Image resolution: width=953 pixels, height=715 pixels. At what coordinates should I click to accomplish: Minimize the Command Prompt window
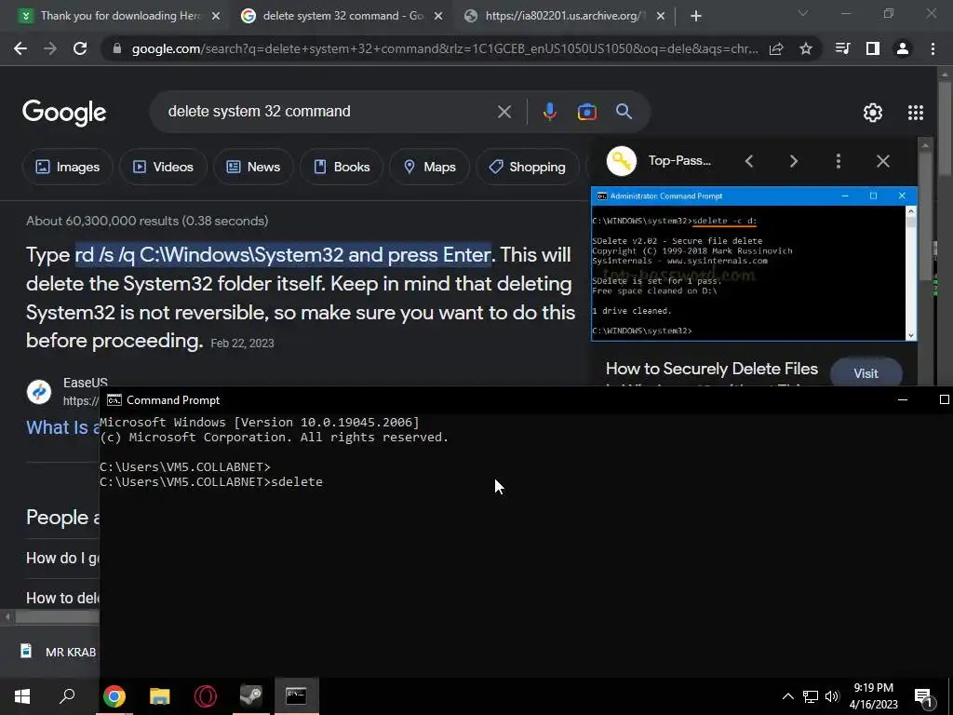point(903,399)
